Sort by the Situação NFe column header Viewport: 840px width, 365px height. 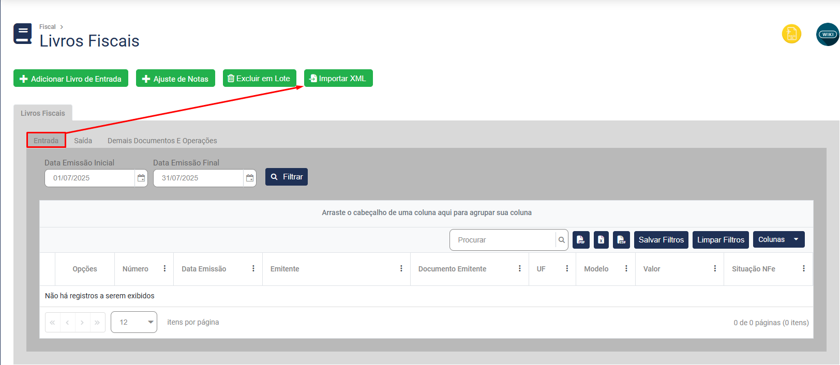(x=754, y=269)
